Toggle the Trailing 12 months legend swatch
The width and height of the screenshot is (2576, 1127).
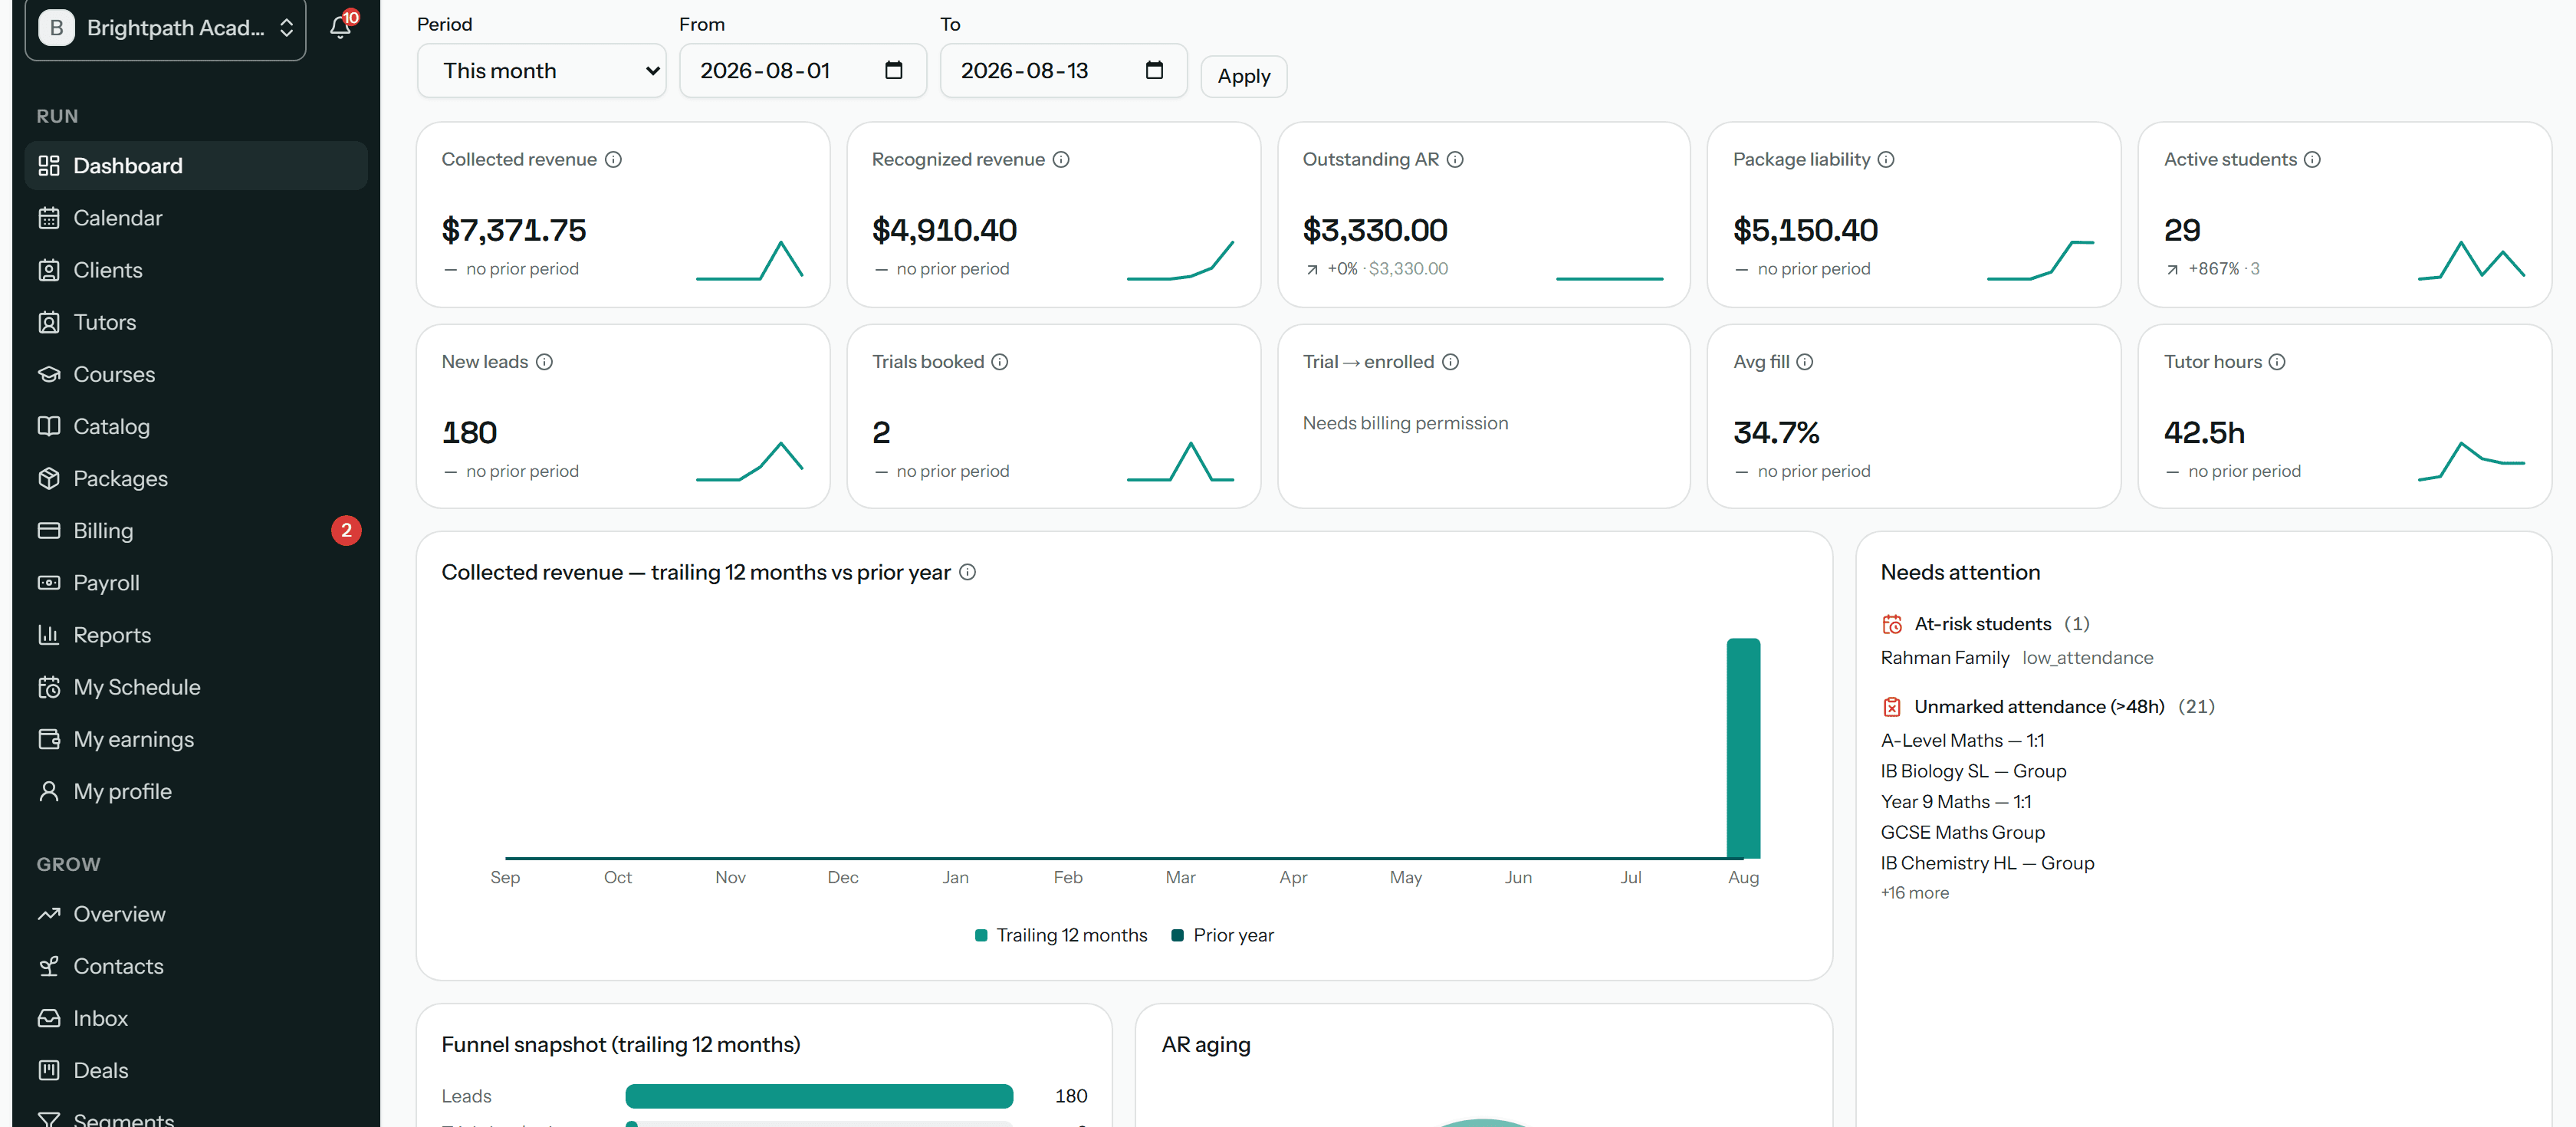point(981,935)
